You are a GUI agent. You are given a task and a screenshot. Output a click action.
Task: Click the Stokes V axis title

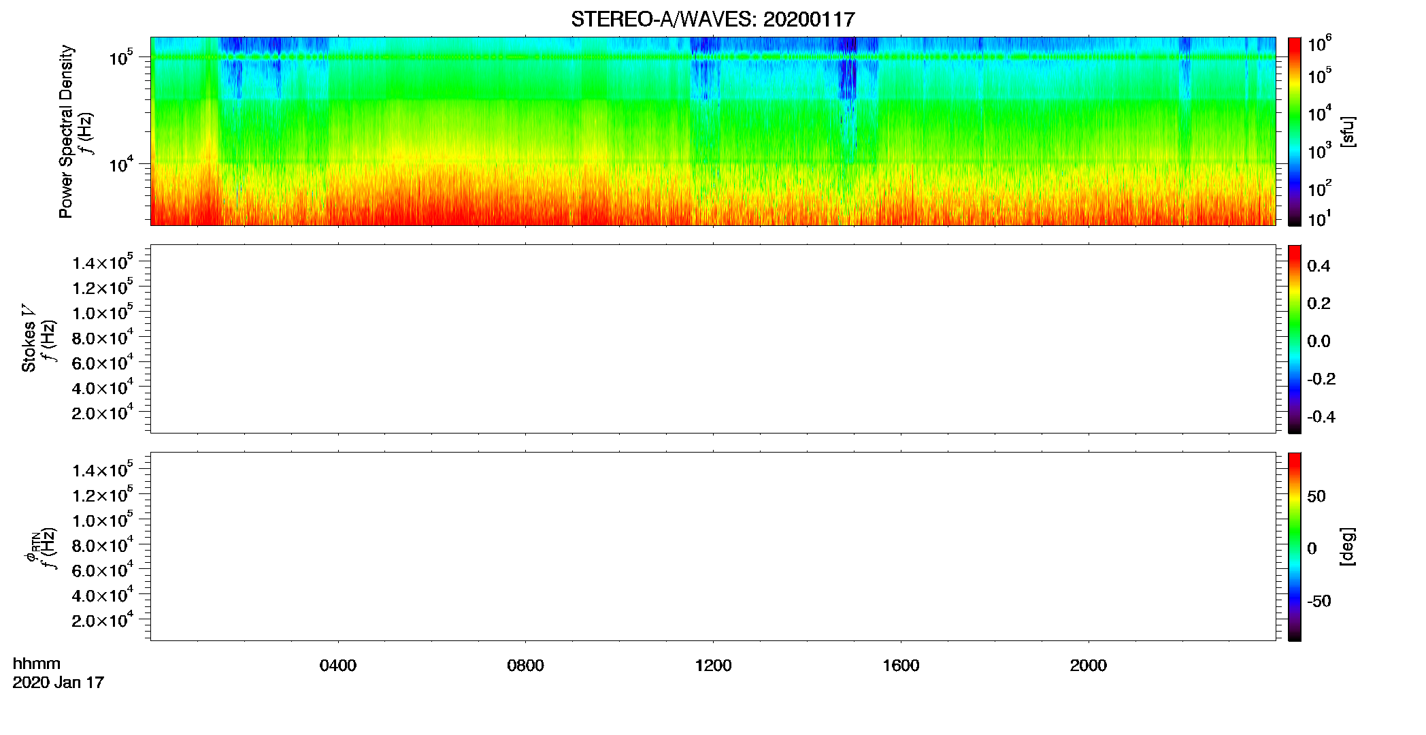click(29, 339)
